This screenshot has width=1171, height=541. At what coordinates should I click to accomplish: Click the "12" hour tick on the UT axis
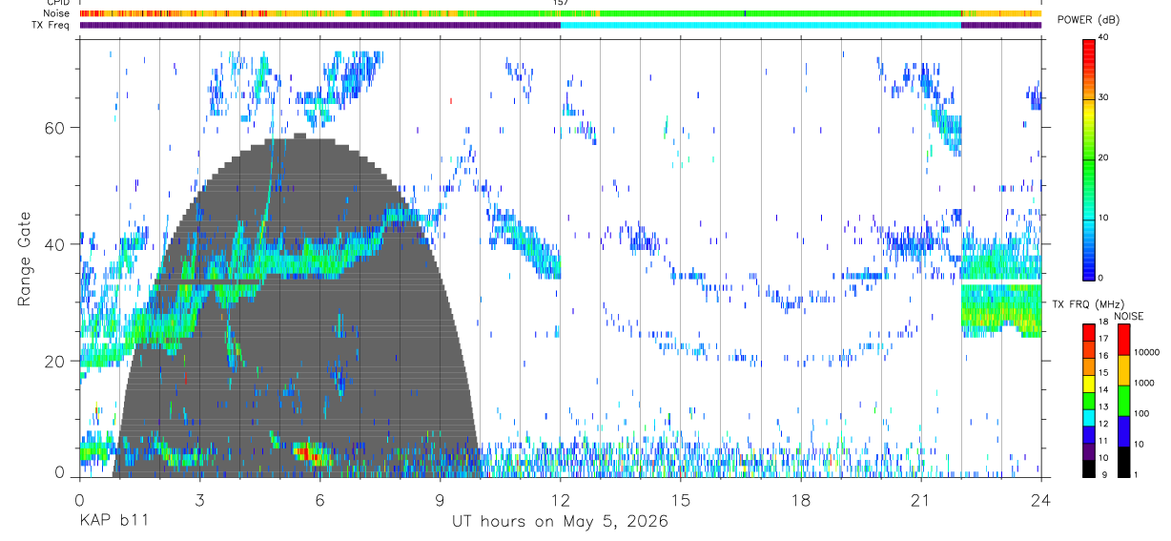click(x=561, y=499)
